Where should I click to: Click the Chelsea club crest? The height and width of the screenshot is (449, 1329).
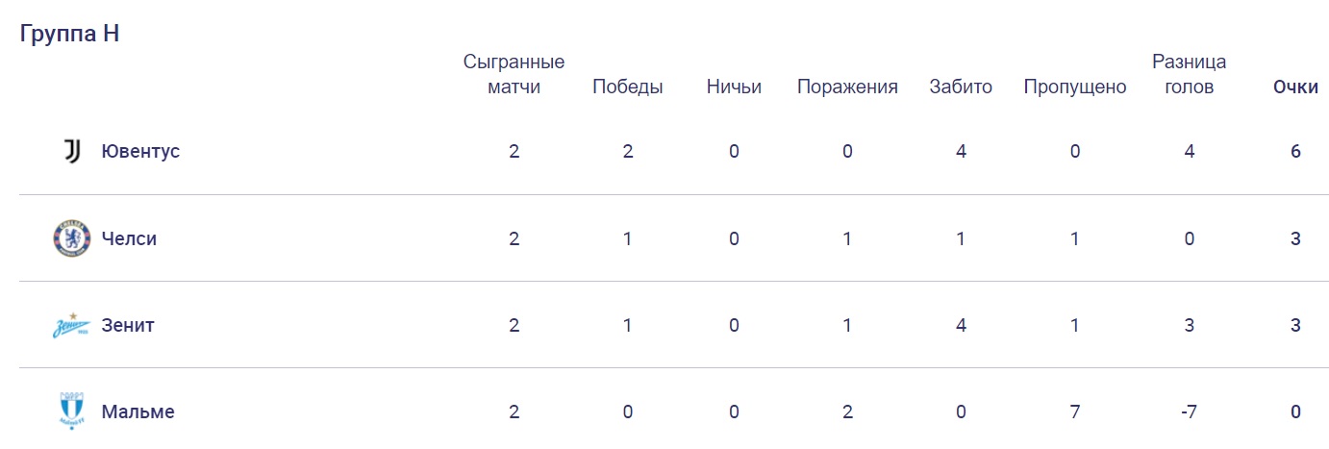71,238
